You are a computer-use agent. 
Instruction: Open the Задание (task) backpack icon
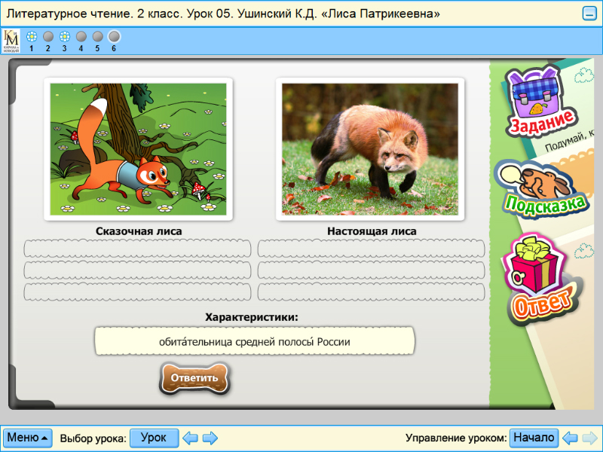click(535, 98)
